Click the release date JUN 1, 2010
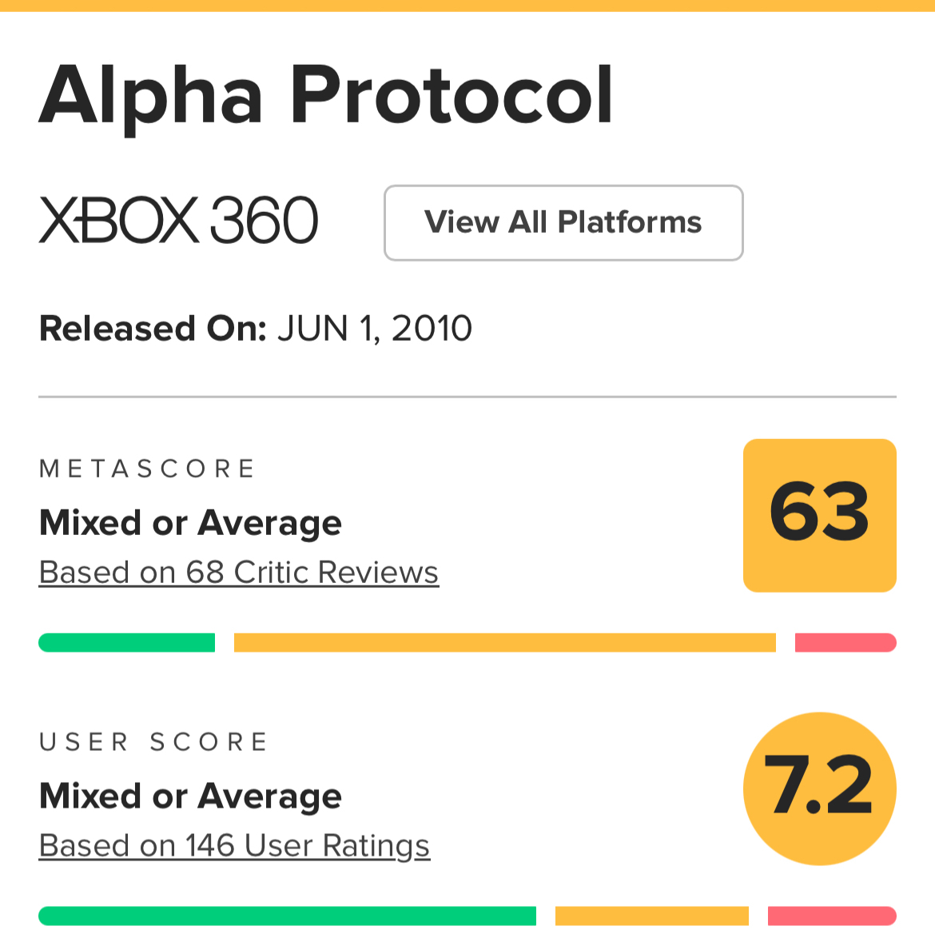935x930 pixels. click(x=375, y=329)
